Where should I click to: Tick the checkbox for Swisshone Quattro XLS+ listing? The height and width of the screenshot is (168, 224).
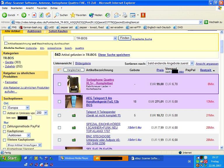coord(60,84)
